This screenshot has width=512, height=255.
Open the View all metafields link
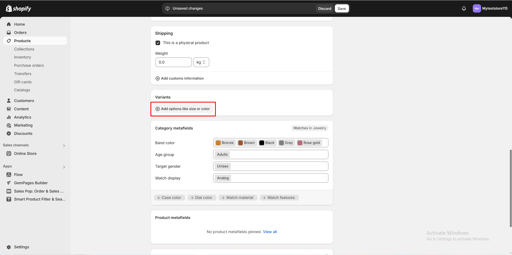pos(270,232)
